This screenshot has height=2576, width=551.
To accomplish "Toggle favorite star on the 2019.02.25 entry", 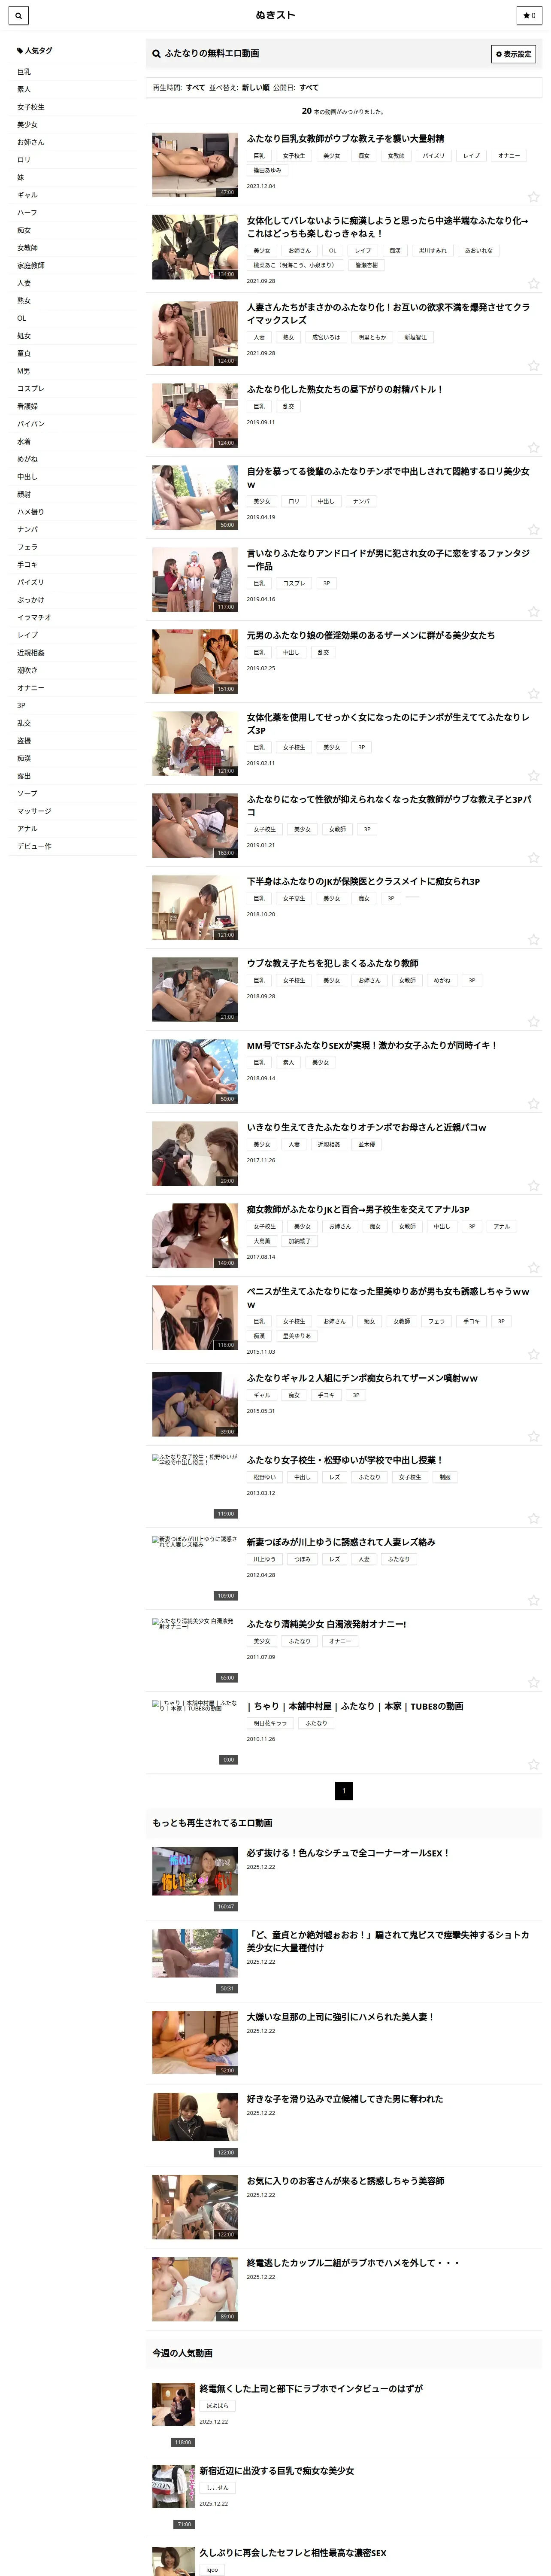I will click(x=533, y=693).
